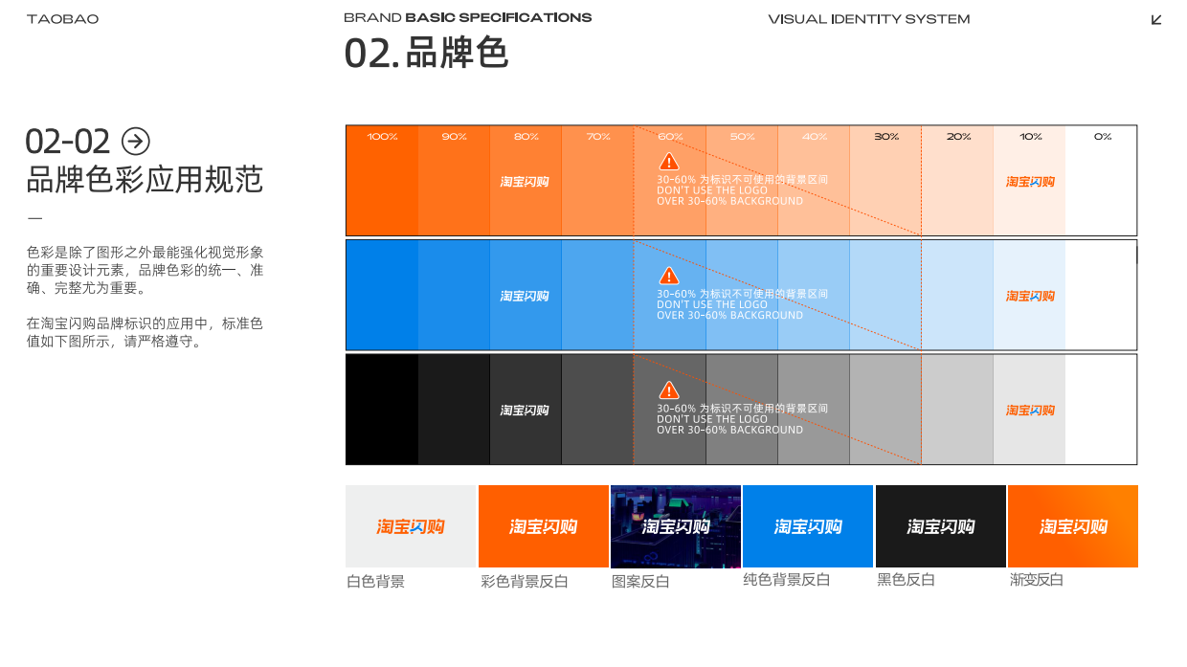Open the night city 图案反白 example thumbnail
Viewport: 1187px width, 667px height.
click(676, 526)
